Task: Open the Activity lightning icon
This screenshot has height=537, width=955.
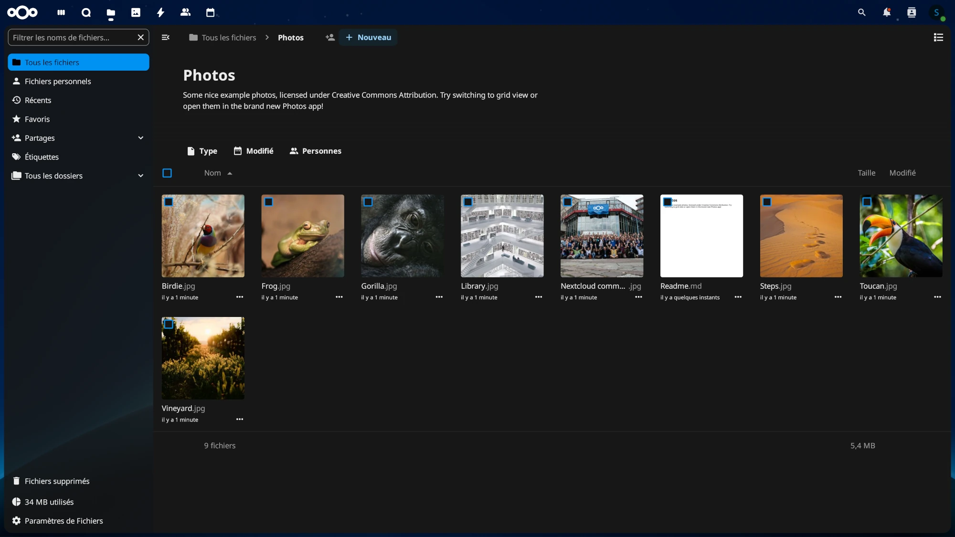Action: 160,12
